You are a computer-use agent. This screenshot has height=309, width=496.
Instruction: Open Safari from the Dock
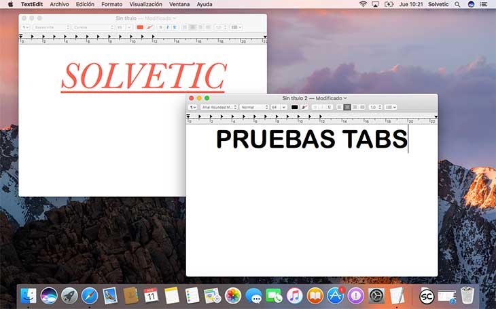90,295
